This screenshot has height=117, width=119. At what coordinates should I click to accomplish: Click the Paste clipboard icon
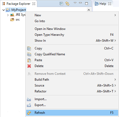pos(29,60)
